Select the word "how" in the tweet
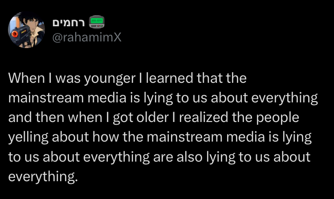Image resolution: width=334 pixels, height=199 pixels. [106, 137]
